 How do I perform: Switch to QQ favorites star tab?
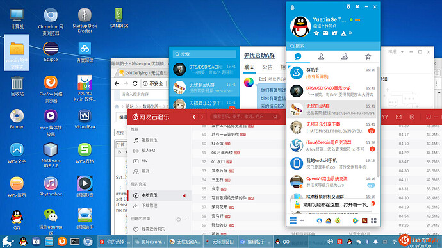coord(368,56)
